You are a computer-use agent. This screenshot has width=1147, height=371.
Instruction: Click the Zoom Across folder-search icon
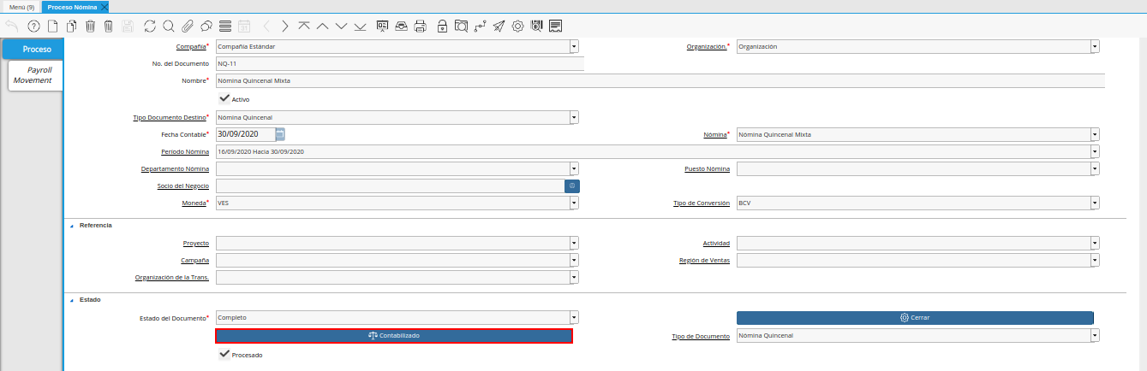click(461, 26)
